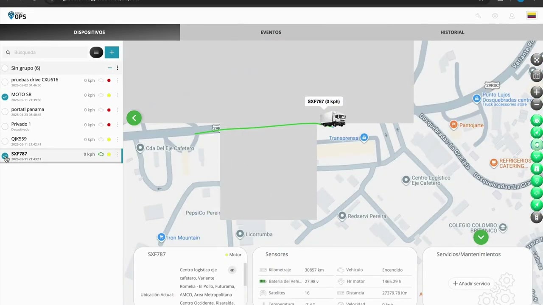Image resolution: width=543 pixels, height=305 pixels.
Task: Open the Transprensa map marker
Action: (x=364, y=138)
